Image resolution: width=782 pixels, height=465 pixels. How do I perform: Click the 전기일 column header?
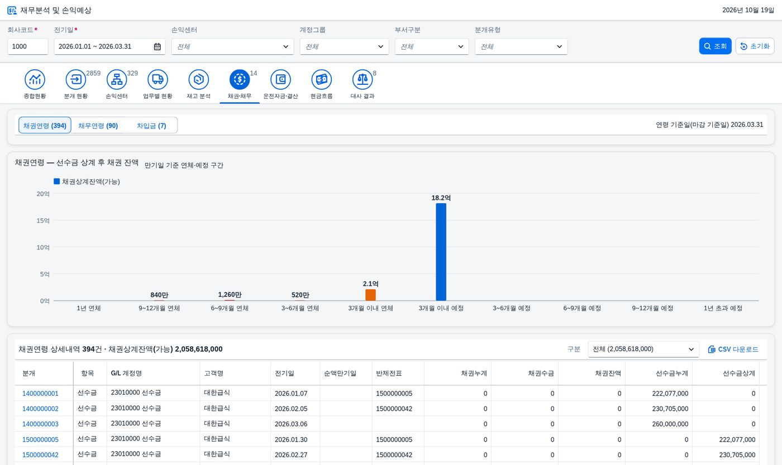(x=295, y=373)
